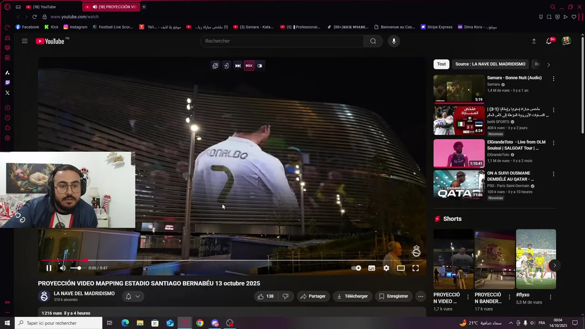The width and height of the screenshot is (585, 329).
Task: Open Instagram bookmark
Action: coord(75,27)
